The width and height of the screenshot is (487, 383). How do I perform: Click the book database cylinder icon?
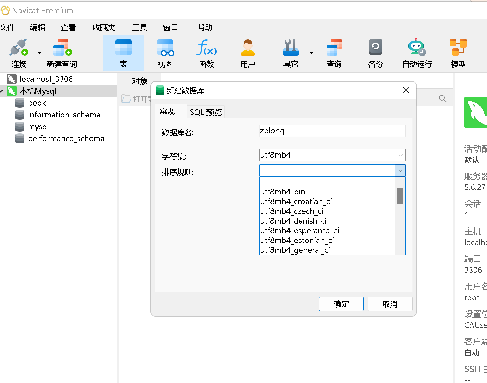click(20, 103)
